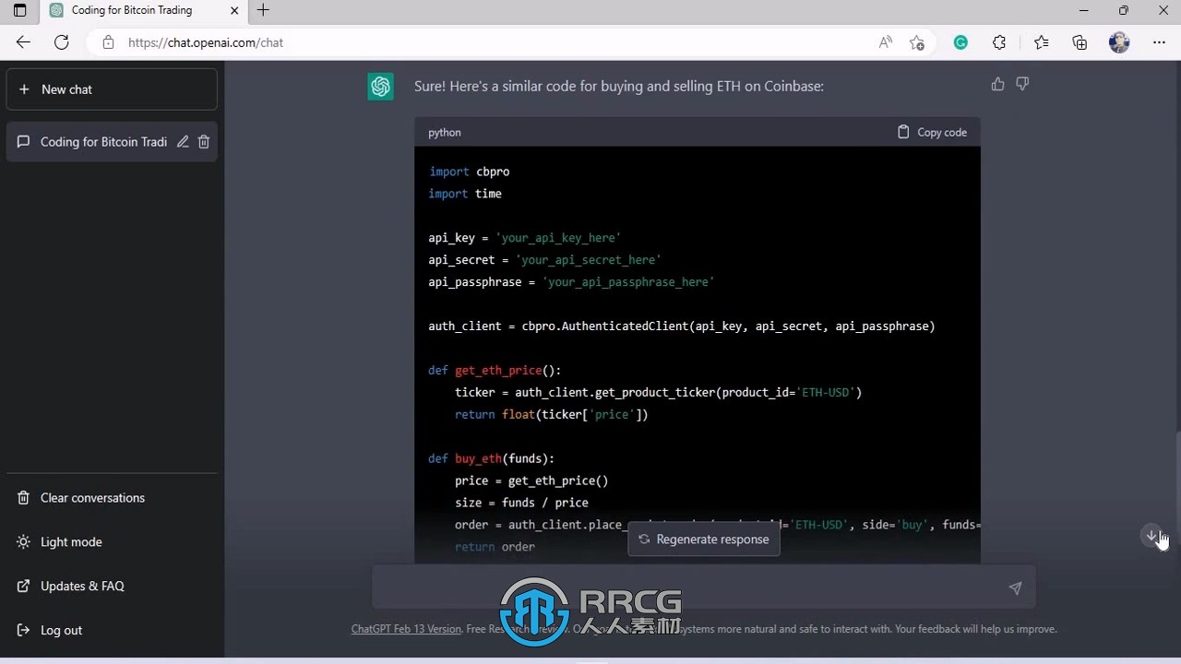Click Log out
The height and width of the screenshot is (664, 1181).
click(112, 631)
